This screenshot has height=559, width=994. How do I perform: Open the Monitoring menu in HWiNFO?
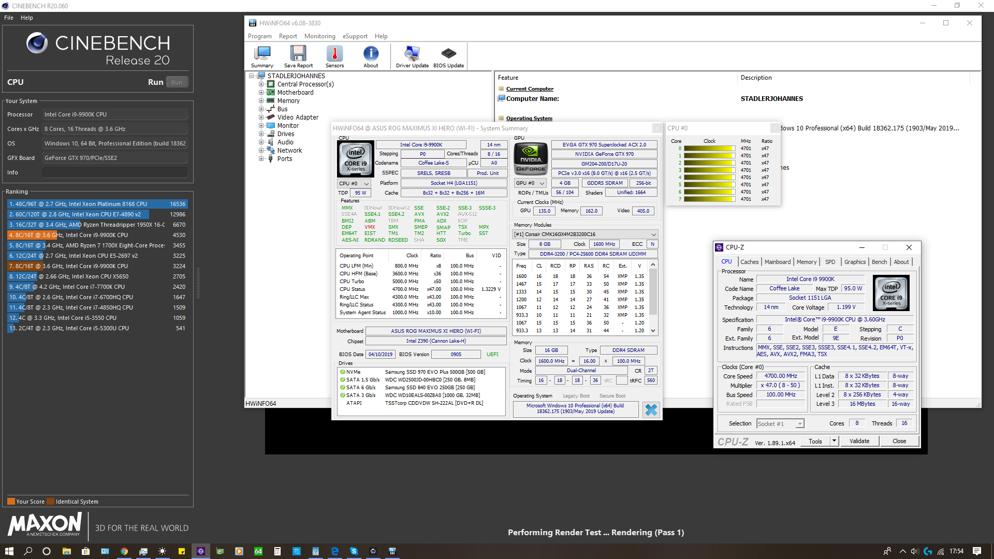tap(319, 36)
